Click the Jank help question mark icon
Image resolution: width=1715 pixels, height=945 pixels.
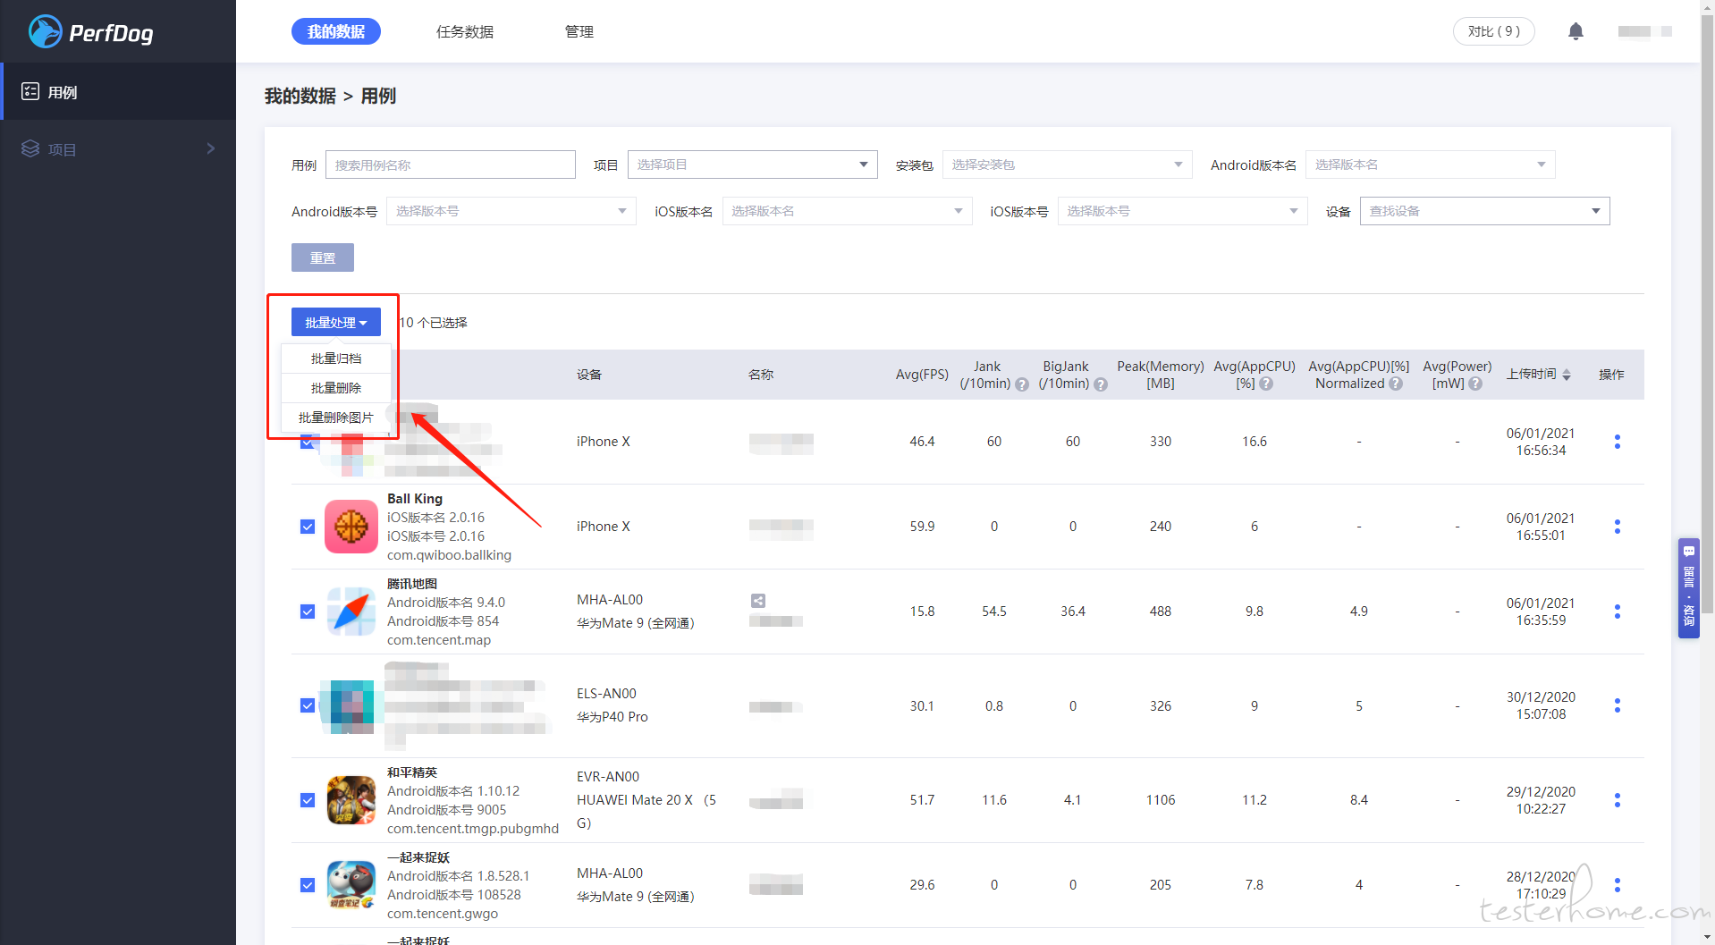1022,384
